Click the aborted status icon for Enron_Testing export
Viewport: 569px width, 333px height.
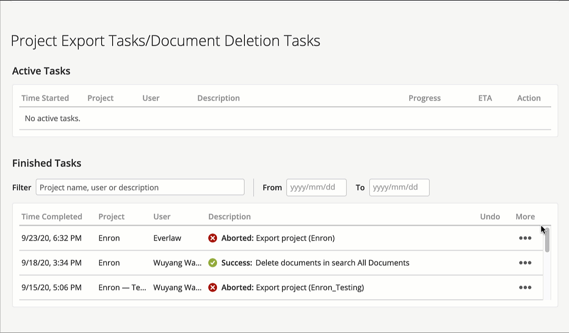tap(212, 287)
